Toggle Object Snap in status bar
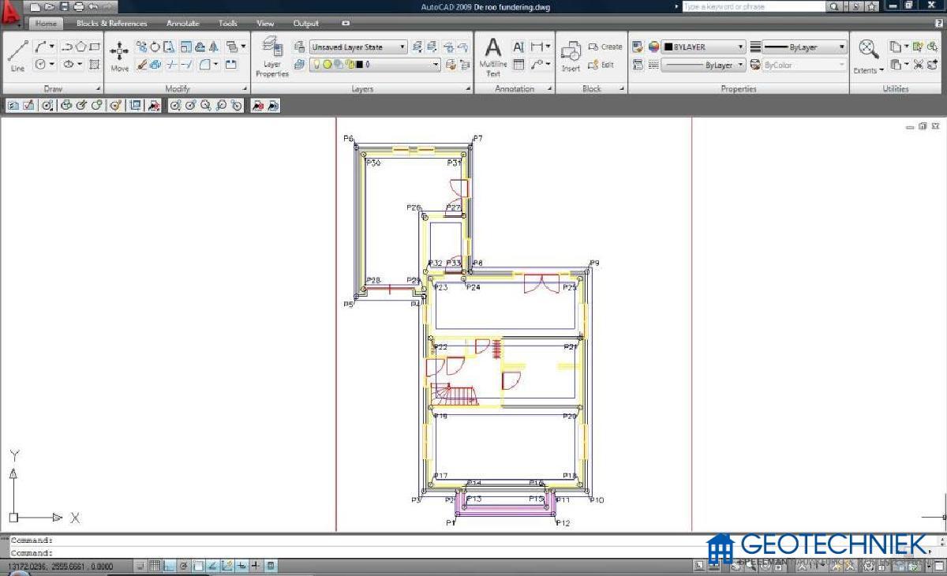Screen dimensions: 947x576 (x=198, y=566)
